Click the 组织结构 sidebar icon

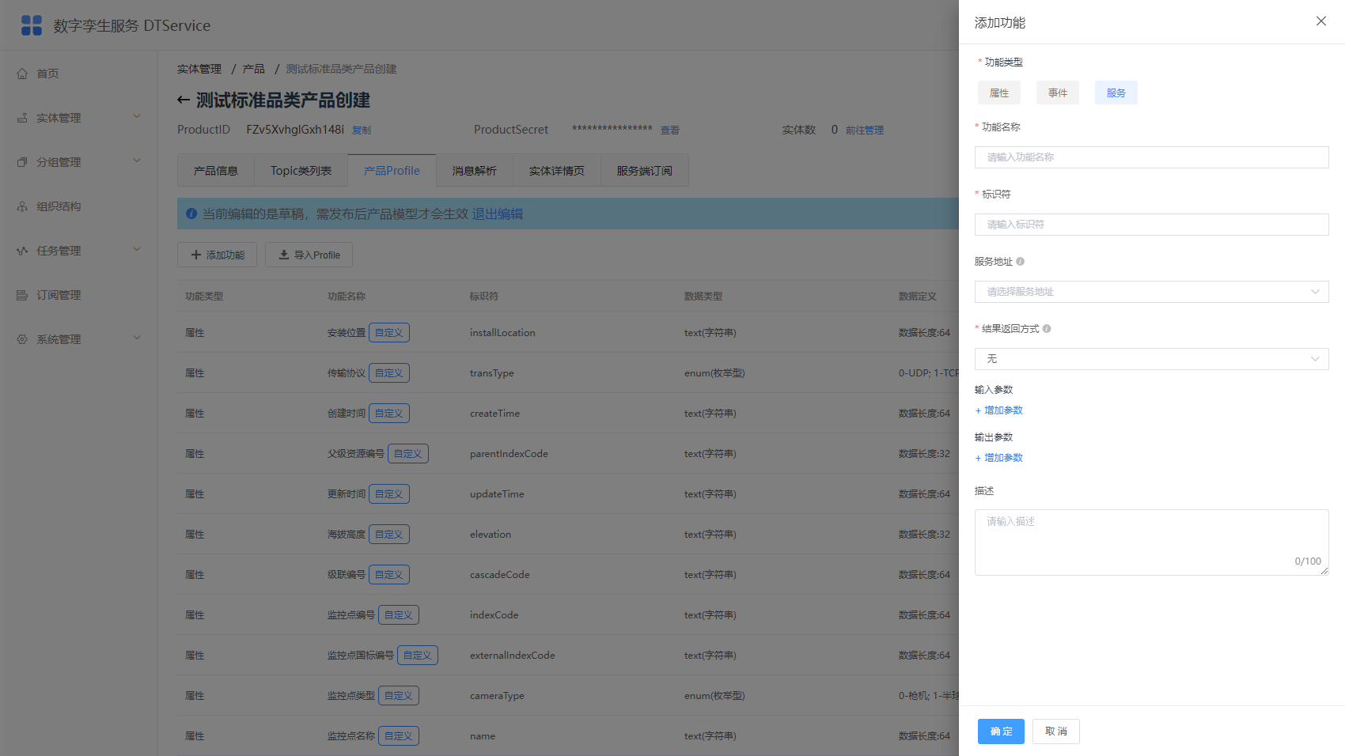pyautogui.click(x=22, y=206)
